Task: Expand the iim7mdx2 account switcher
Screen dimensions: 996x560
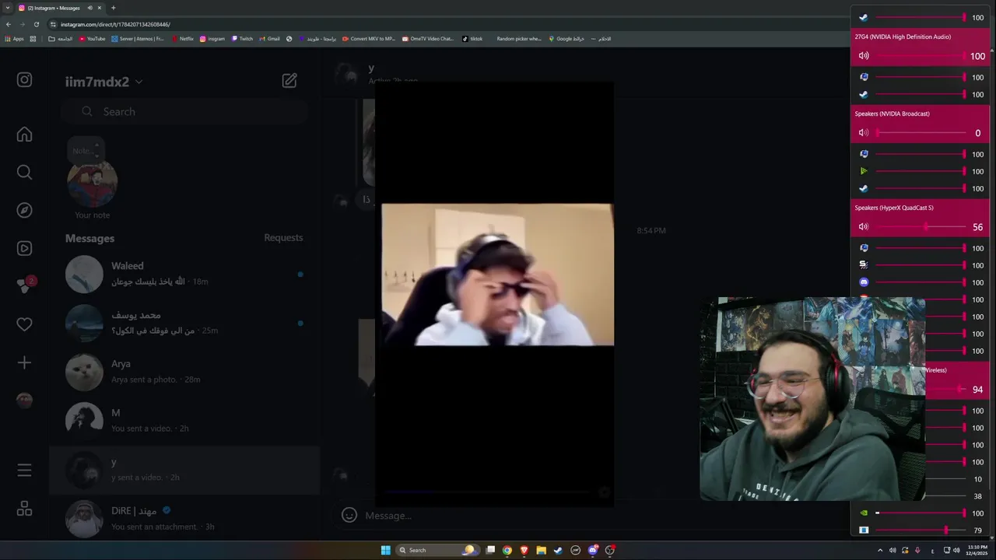Action: click(x=104, y=82)
